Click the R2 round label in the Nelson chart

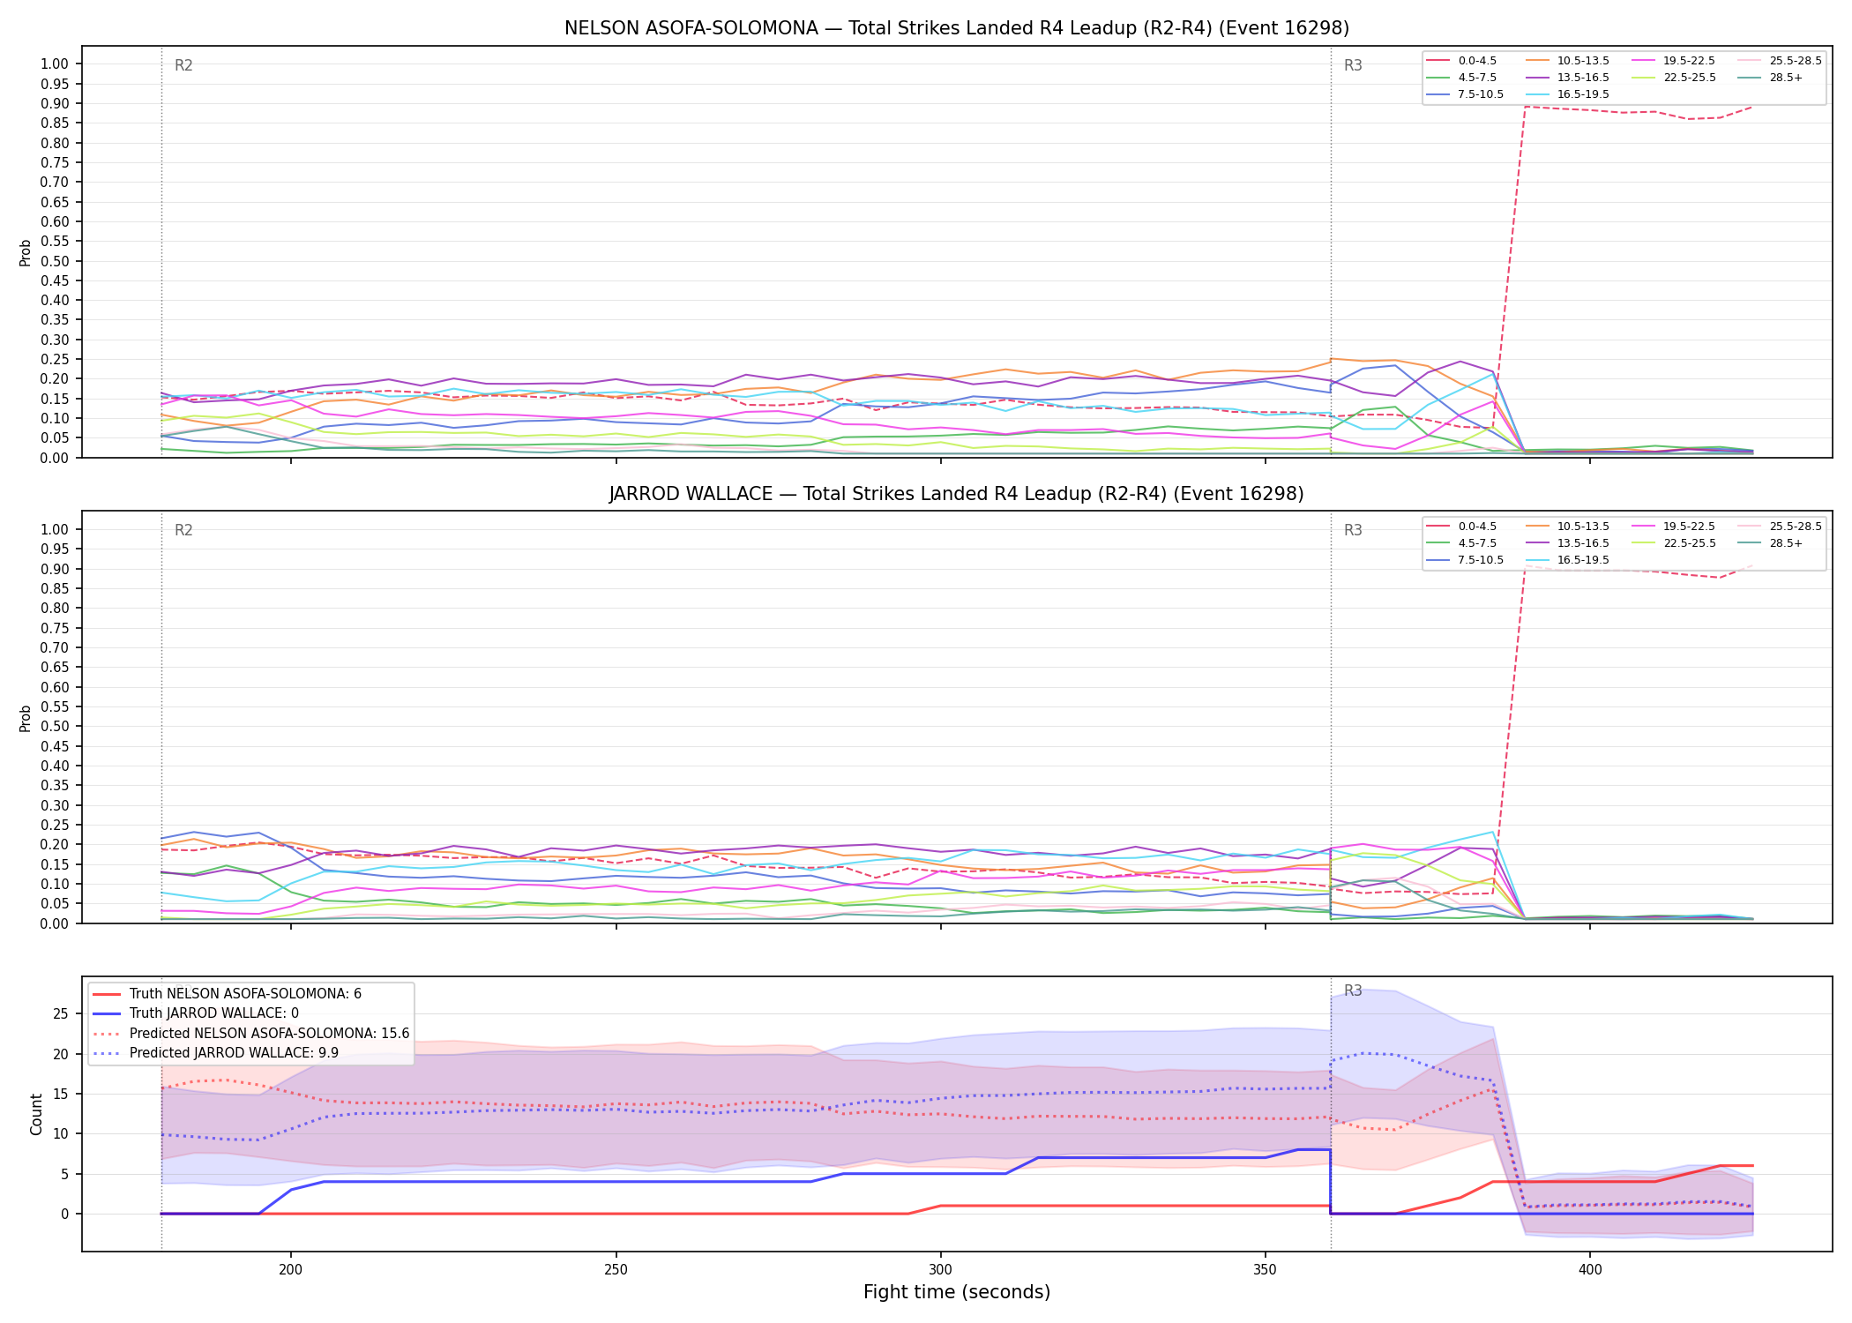click(x=183, y=65)
